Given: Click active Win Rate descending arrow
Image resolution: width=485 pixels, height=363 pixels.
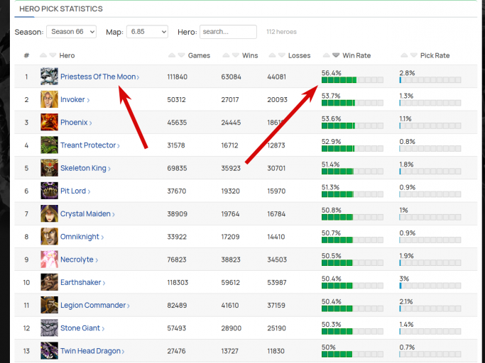Looking at the screenshot, I should (336, 55).
